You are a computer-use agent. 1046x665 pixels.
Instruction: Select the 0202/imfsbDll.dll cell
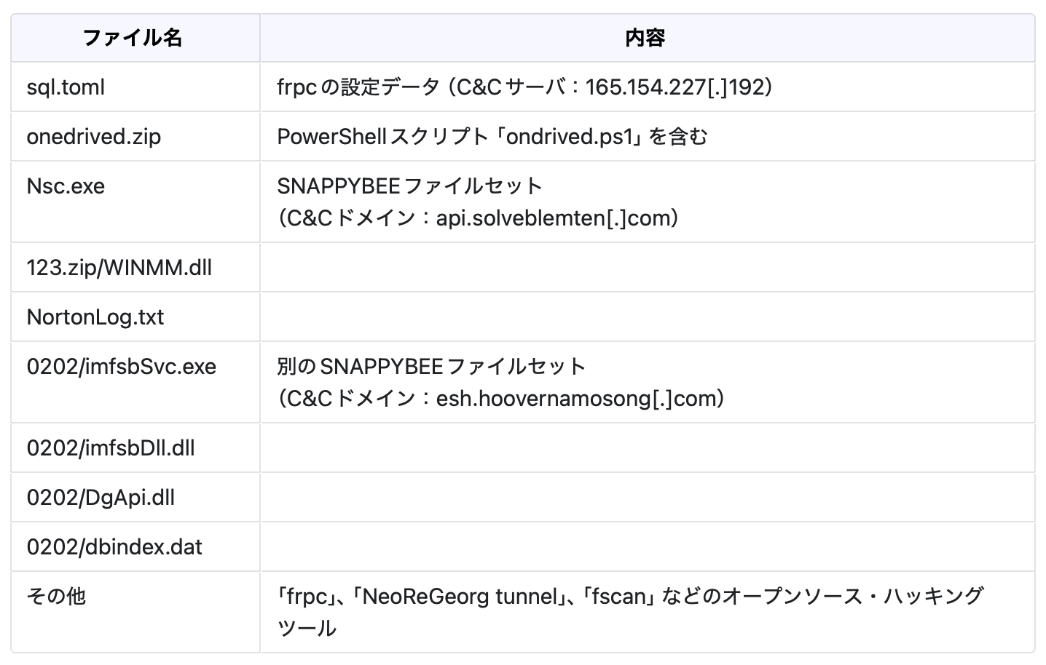pos(111,448)
